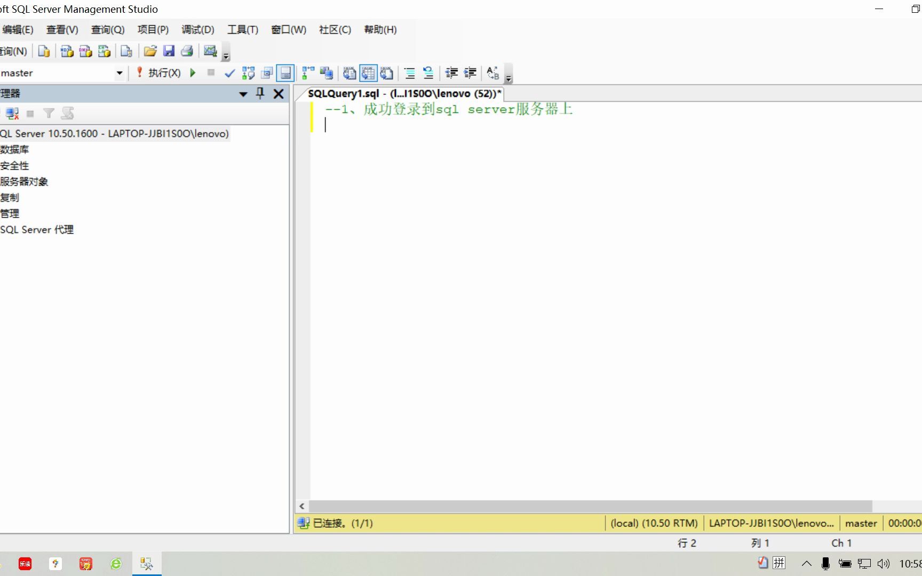Decrease the indent of the line
This screenshot has width=922, height=576.
point(452,73)
